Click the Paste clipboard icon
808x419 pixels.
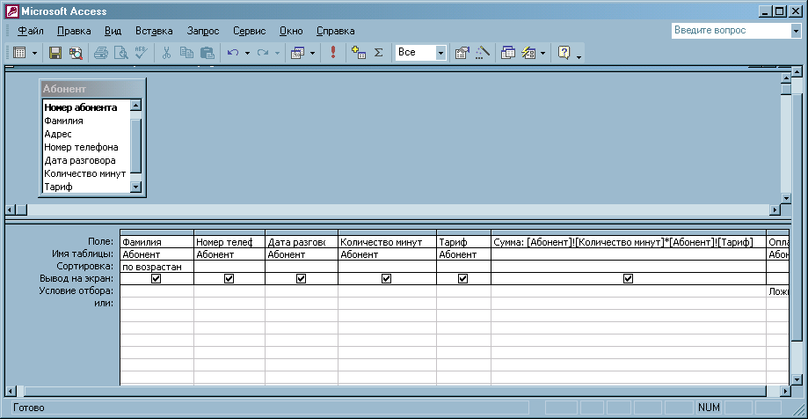(x=207, y=53)
